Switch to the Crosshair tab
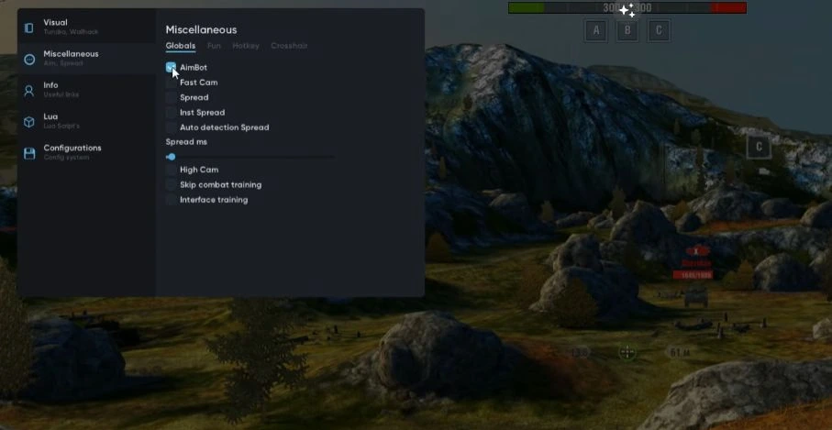832x430 pixels. pyautogui.click(x=289, y=46)
